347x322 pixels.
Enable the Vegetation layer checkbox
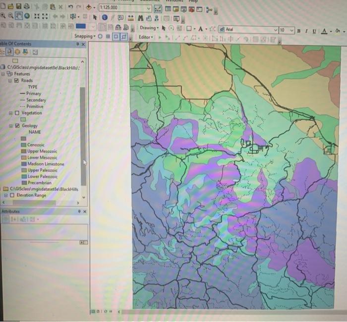(x=17, y=113)
